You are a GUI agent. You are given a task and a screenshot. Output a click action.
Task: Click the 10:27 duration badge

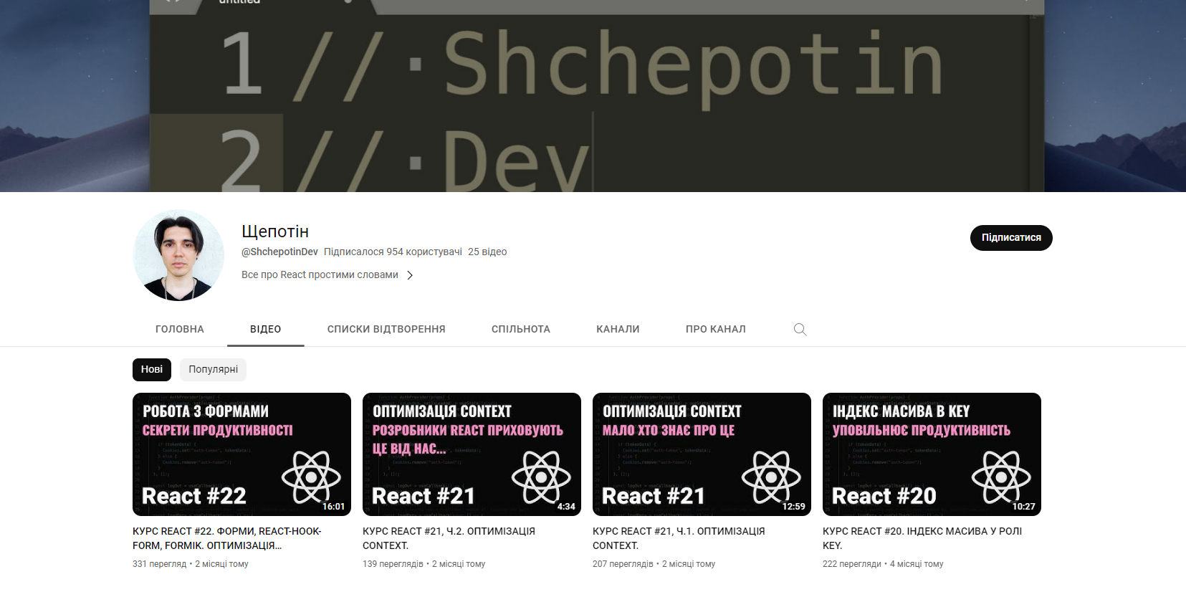click(1023, 507)
